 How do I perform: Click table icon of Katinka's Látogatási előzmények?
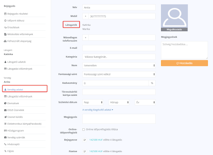point(5,69)
